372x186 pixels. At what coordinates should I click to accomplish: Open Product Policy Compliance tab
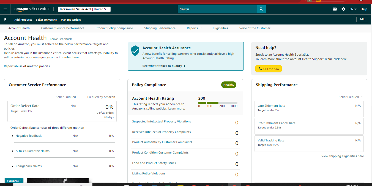pos(114,28)
